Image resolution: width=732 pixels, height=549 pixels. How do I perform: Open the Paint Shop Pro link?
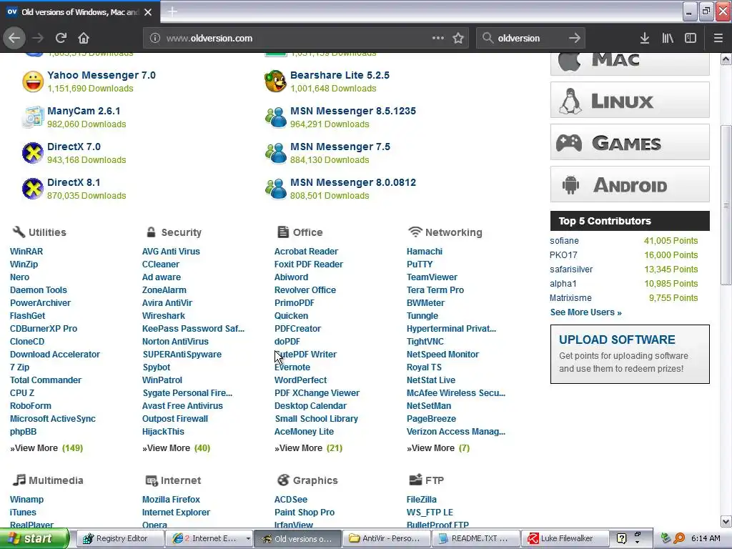coord(305,513)
